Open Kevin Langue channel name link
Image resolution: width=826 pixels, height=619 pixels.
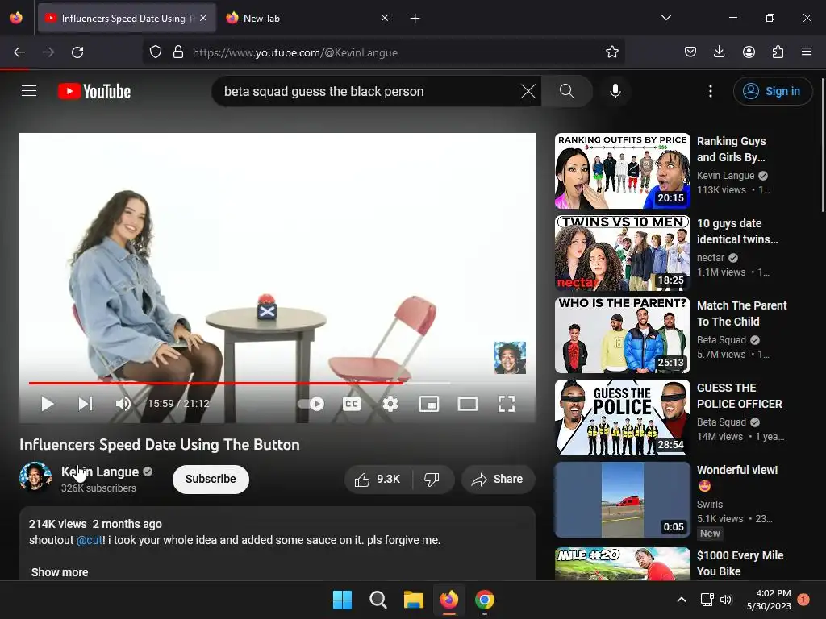point(100,472)
